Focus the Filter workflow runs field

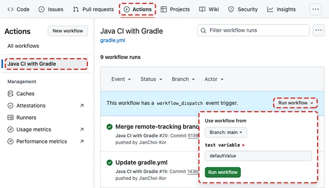253,30
